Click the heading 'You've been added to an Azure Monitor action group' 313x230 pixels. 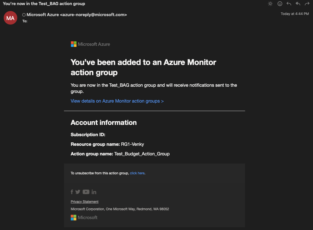[143, 67]
